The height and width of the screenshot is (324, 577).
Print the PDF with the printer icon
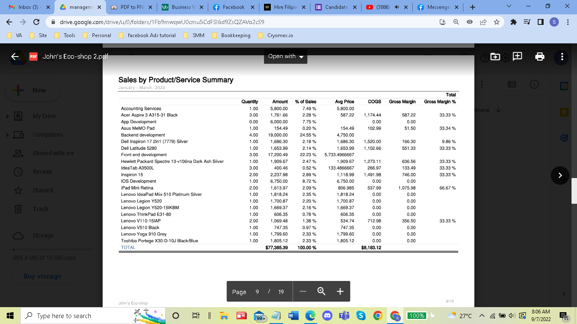point(540,57)
